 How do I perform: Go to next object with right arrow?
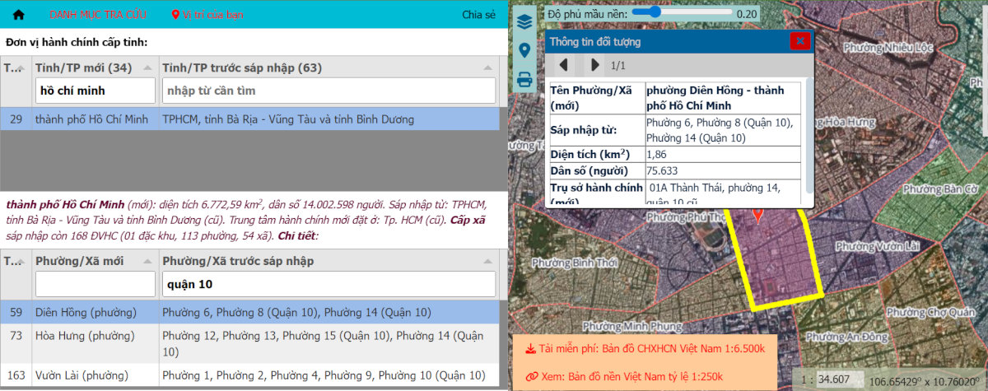coord(594,65)
